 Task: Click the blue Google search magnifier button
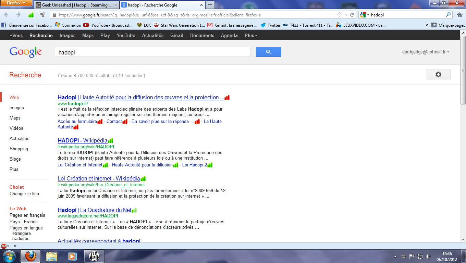[x=268, y=52]
